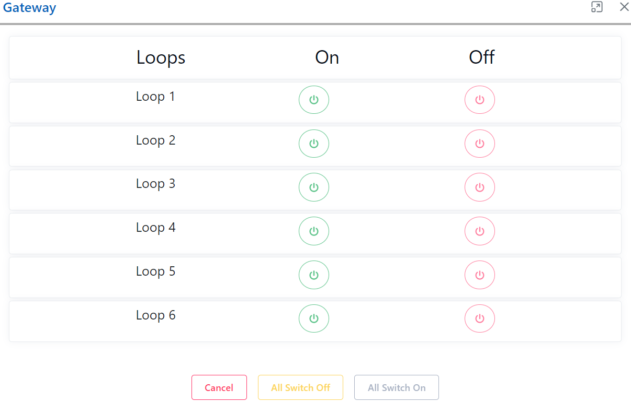Switch on Loop 6

[x=314, y=318]
